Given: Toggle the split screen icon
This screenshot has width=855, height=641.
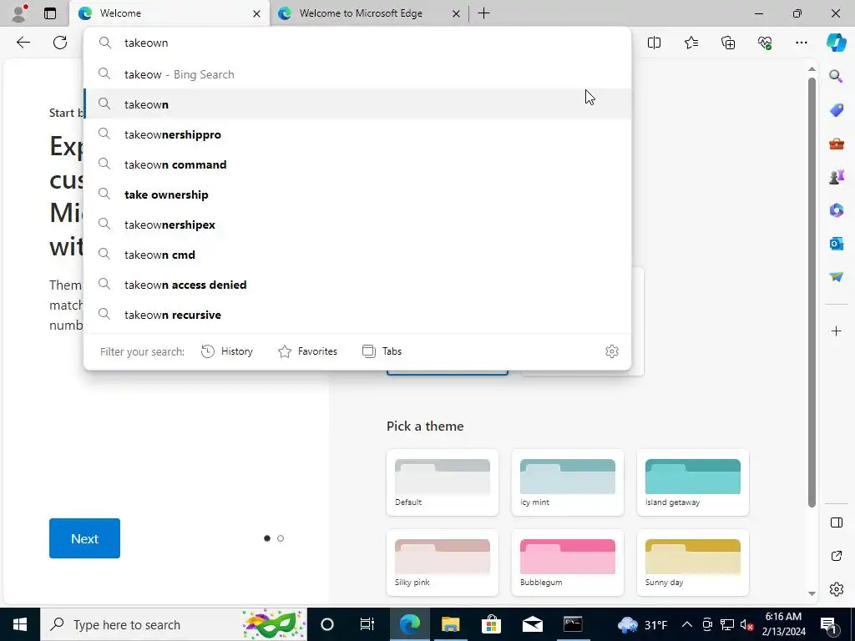Looking at the screenshot, I should [654, 43].
